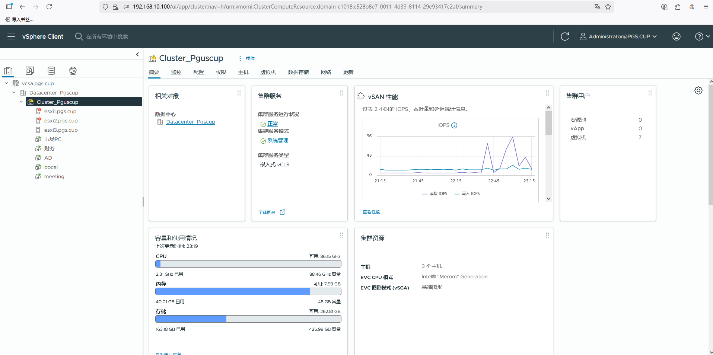Screen dimensions: 713x355
Task: Click the browser reload button
Action: click(49, 7)
